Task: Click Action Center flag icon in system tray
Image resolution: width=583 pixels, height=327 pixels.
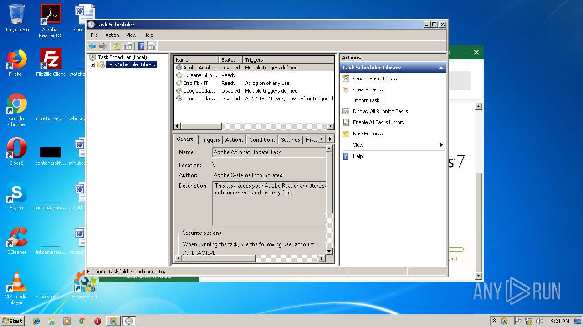Action: [517, 321]
